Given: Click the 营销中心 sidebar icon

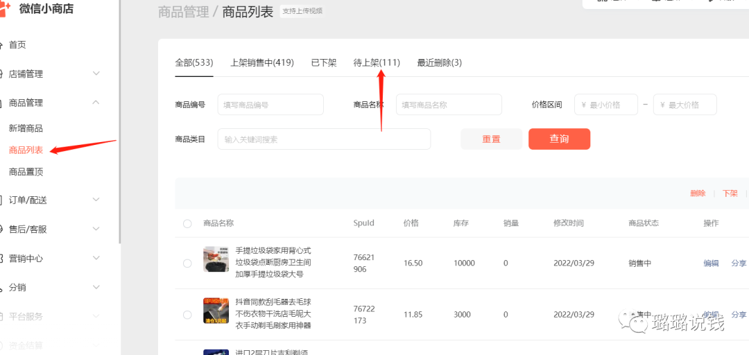Looking at the screenshot, I should tap(1, 259).
